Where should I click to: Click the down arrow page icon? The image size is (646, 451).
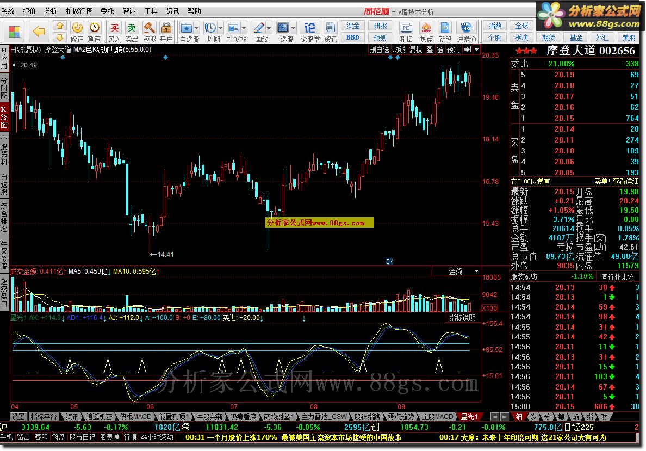pyautogui.click(x=60, y=38)
